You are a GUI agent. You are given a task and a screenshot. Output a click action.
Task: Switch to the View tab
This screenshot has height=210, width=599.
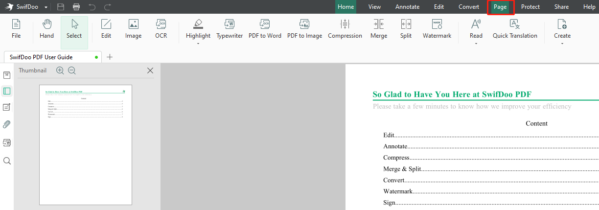(x=374, y=7)
